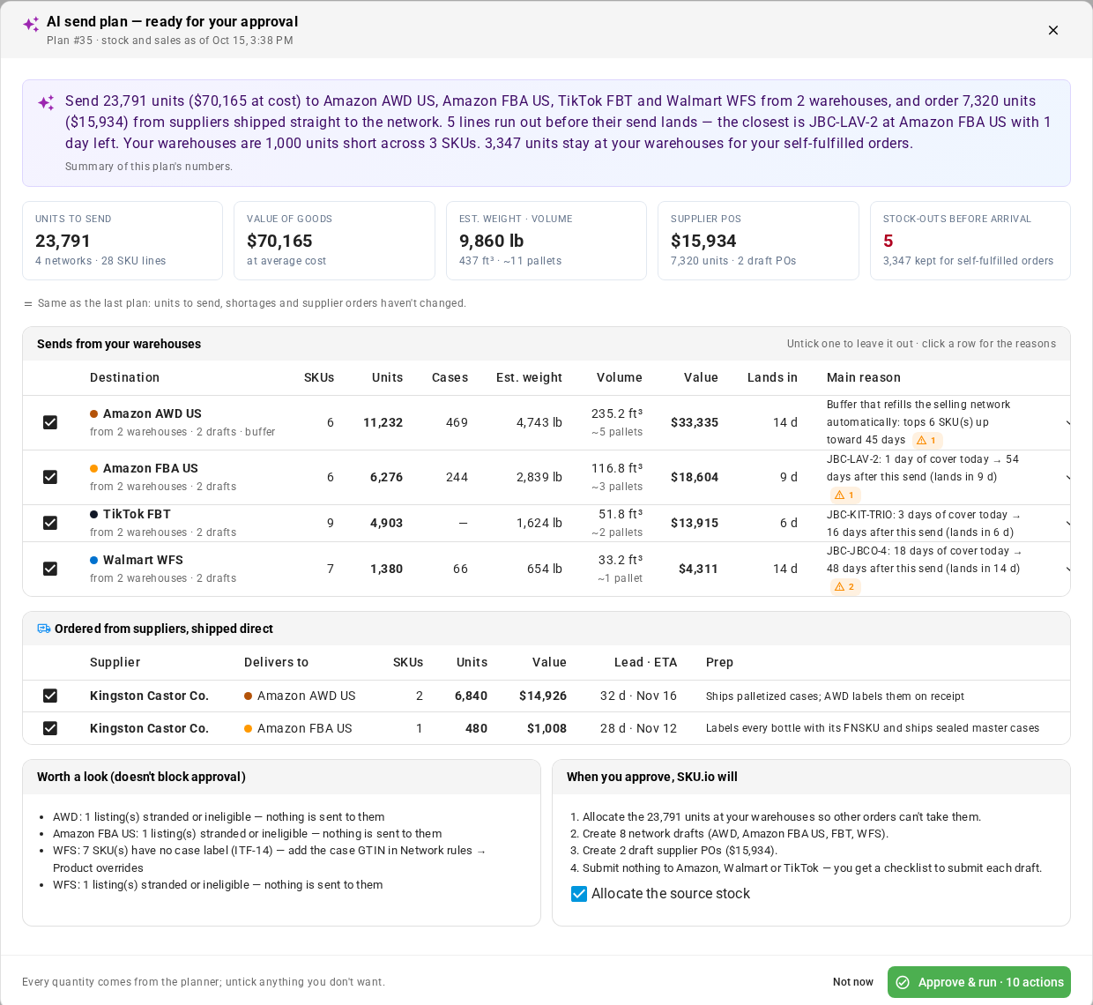Click the JBC-KIT-TRIO reason text

(x=923, y=524)
